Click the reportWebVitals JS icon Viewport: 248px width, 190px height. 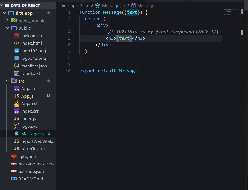coord(17,141)
